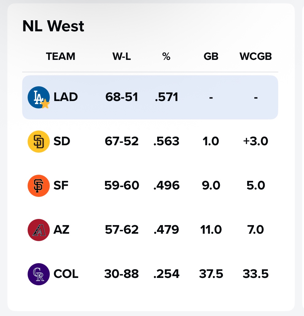The width and height of the screenshot is (304, 316).
Task: Click the Arizona Diamondbacks logo
Action: tap(39, 230)
